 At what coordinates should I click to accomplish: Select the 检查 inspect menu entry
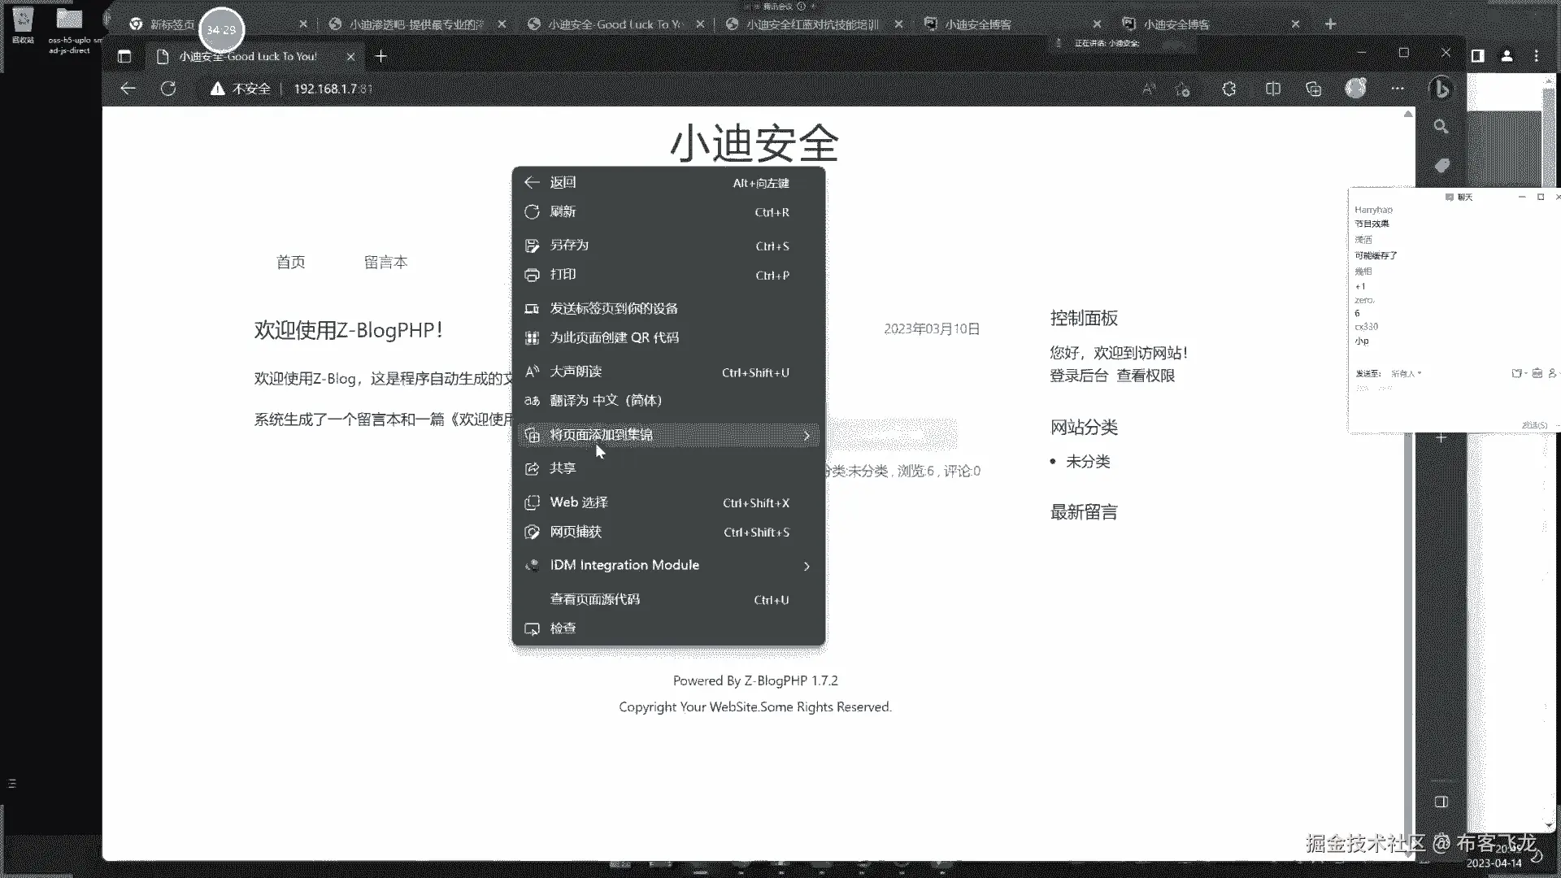563,628
